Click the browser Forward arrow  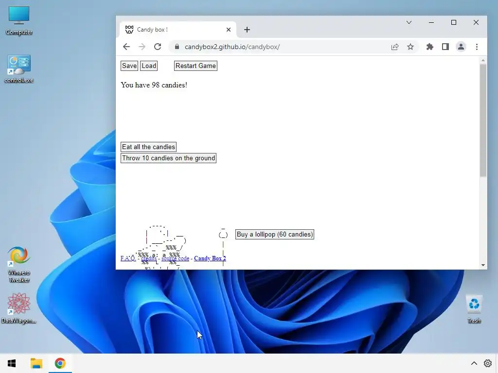(142, 47)
